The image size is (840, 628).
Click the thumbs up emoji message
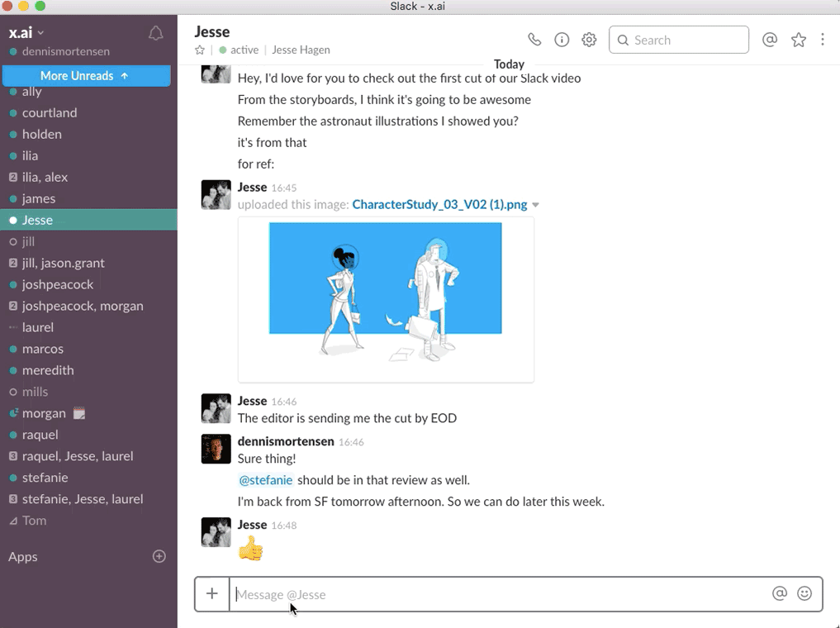tap(250, 549)
